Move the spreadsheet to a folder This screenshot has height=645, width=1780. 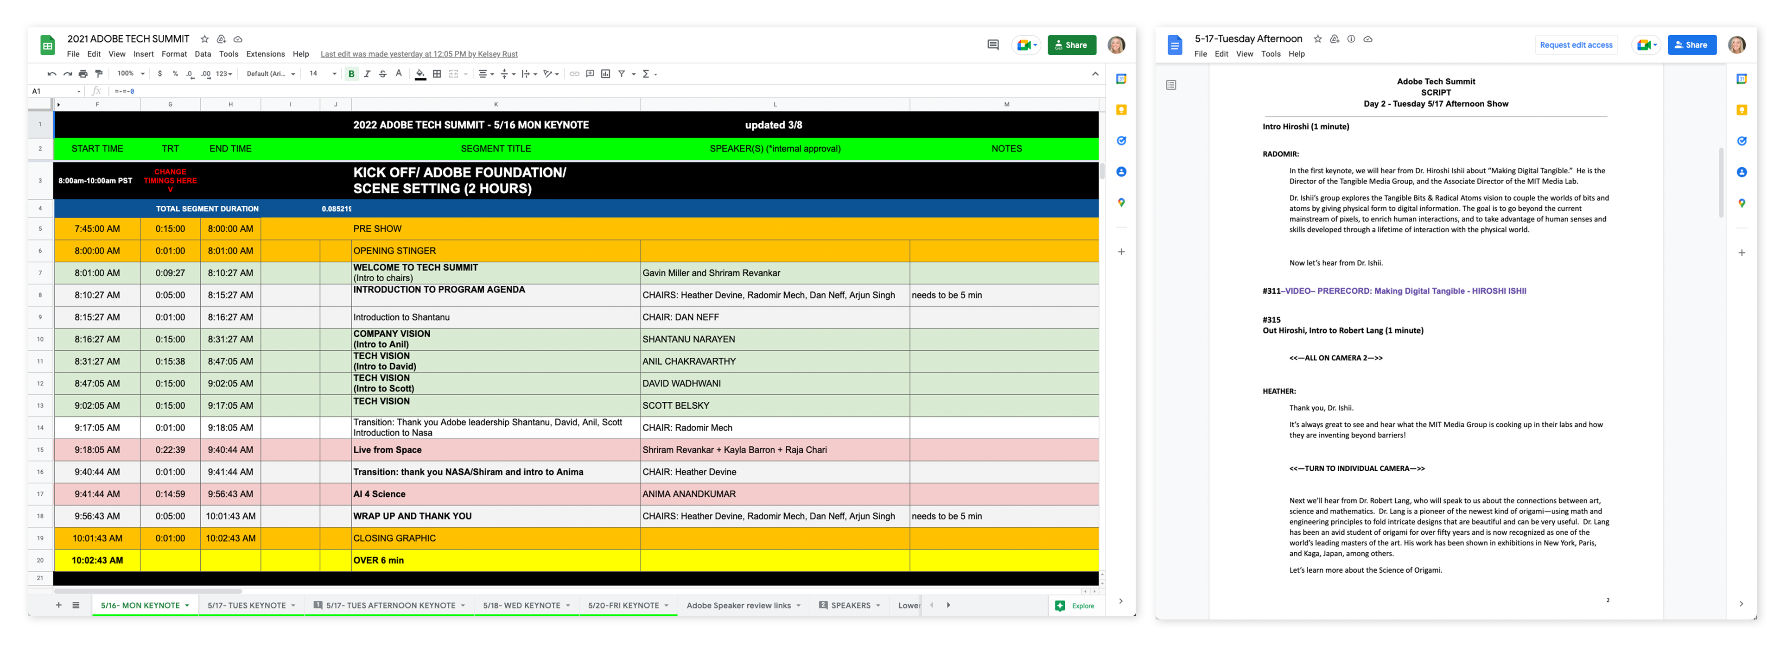221,39
